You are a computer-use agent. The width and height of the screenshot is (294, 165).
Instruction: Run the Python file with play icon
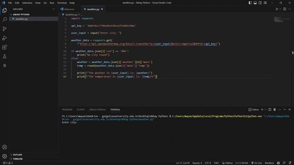277,9
